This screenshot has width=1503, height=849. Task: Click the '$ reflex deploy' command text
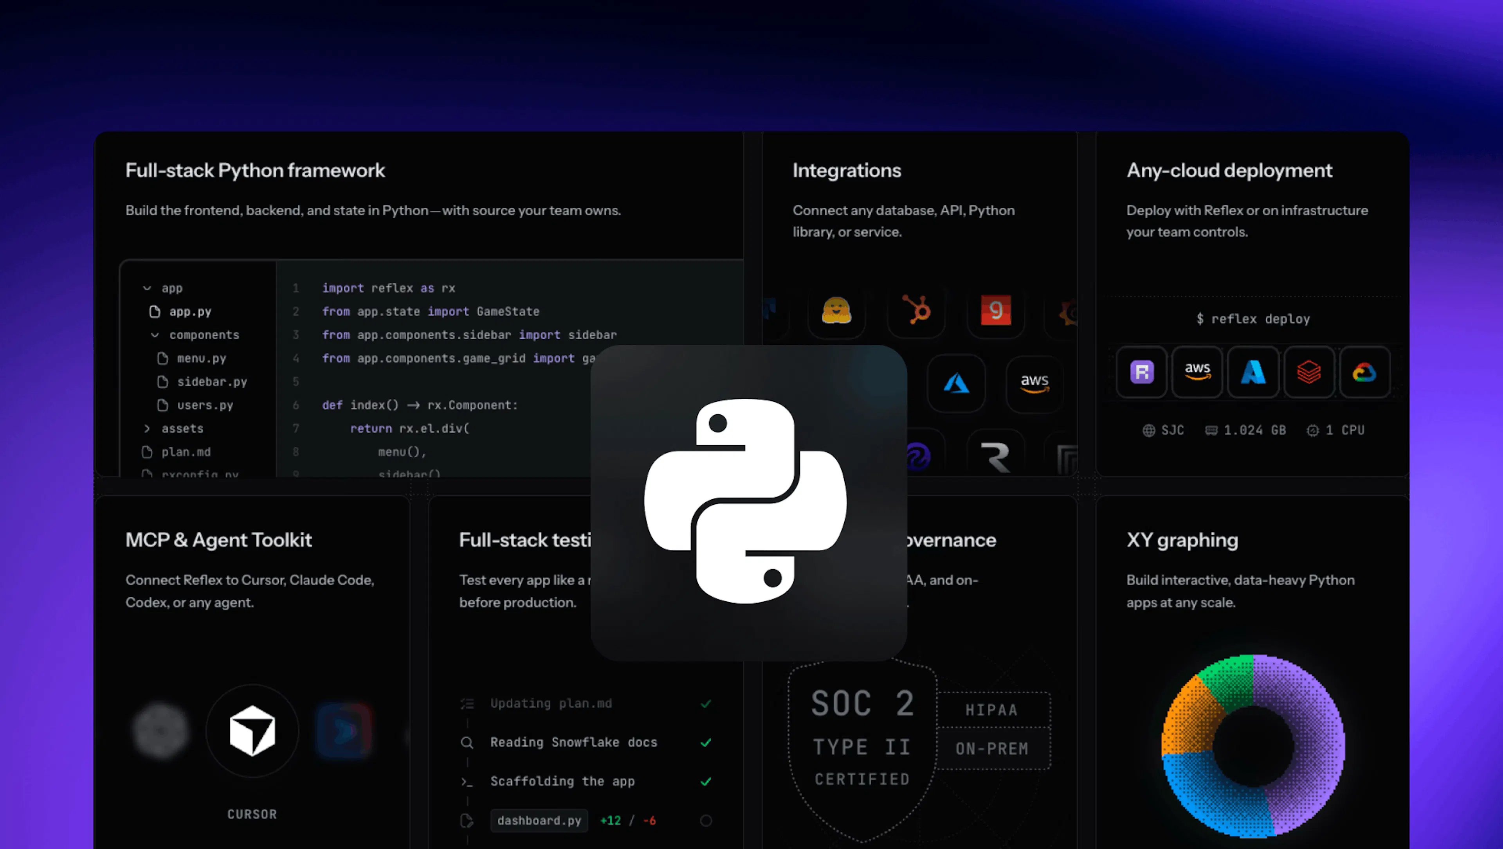[1252, 319]
